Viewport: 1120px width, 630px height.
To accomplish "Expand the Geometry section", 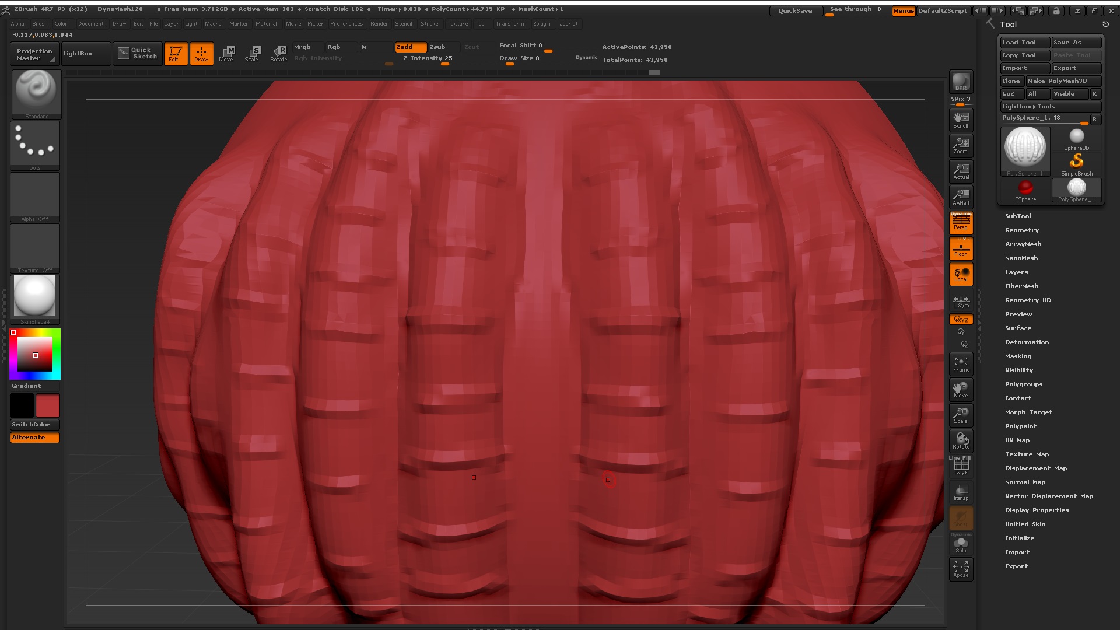I will pos(1021,230).
